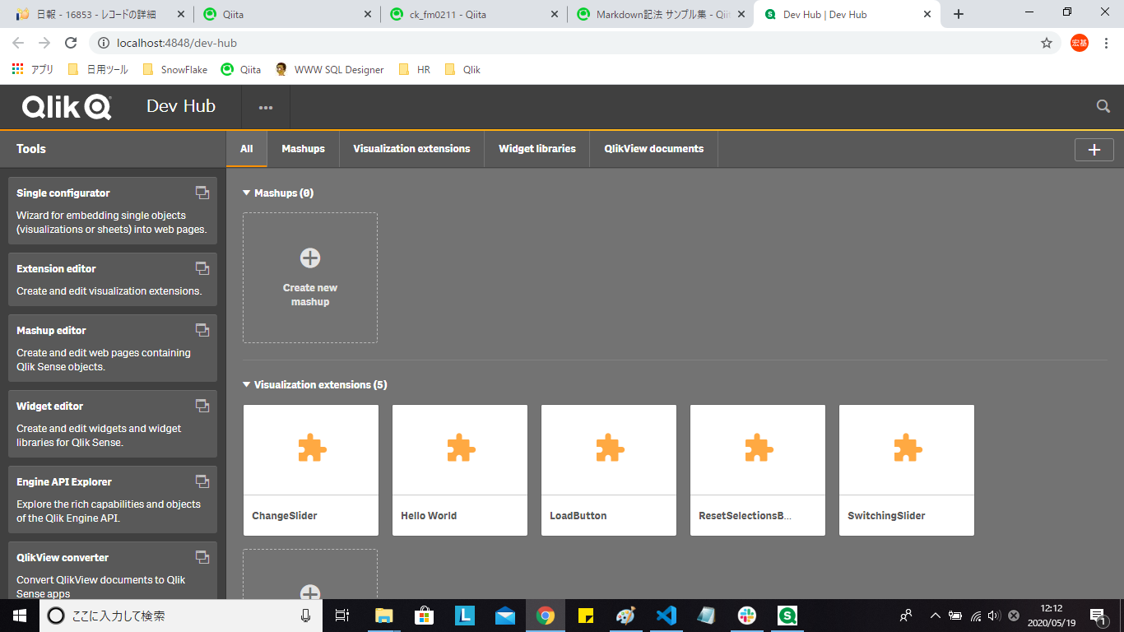Image resolution: width=1124 pixels, height=632 pixels.
Task: Open Engine API Explorer pop-out icon
Action: pyautogui.click(x=202, y=481)
